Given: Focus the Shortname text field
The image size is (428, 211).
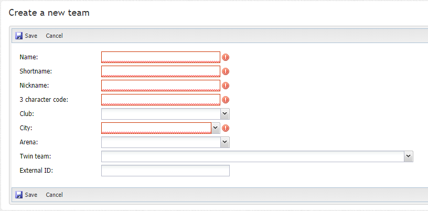Looking at the screenshot, I should point(161,71).
